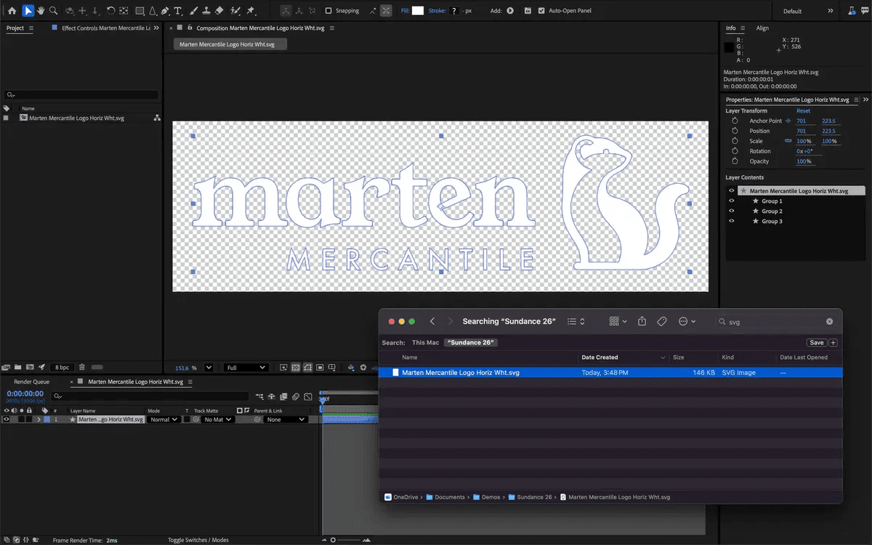Toggle the Auto-Open Panel checkbox

tap(540, 10)
